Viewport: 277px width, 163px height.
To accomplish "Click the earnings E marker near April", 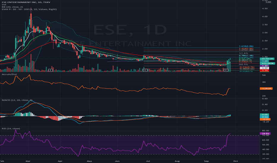I will tap(51, 70).
